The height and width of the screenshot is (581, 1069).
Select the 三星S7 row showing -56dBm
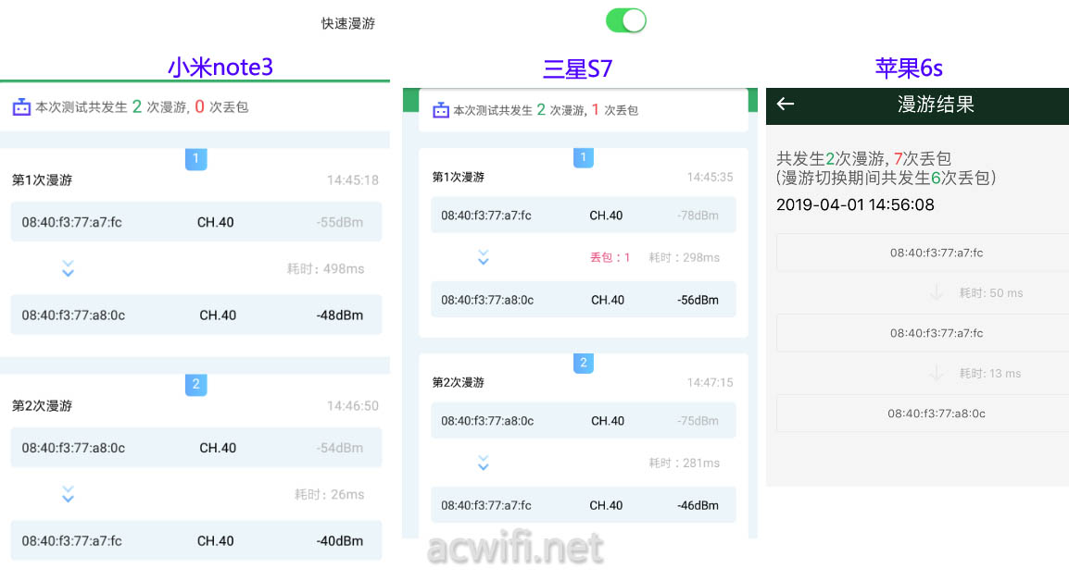[x=583, y=300]
